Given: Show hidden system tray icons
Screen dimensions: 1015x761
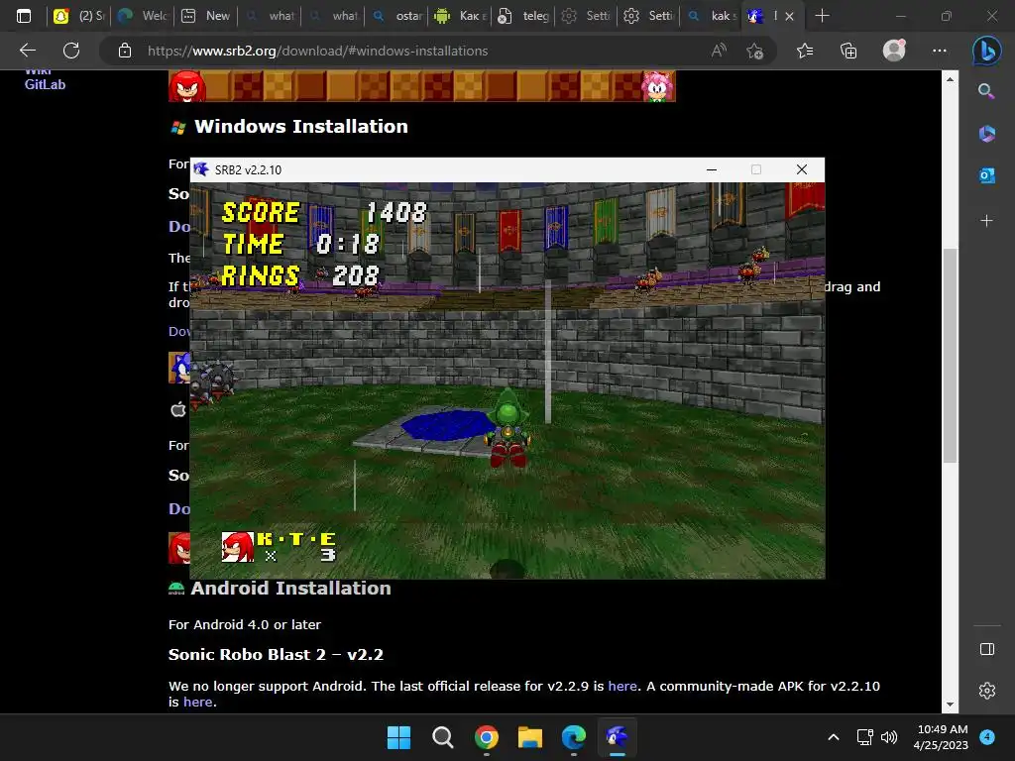Looking at the screenshot, I should click(x=834, y=737).
